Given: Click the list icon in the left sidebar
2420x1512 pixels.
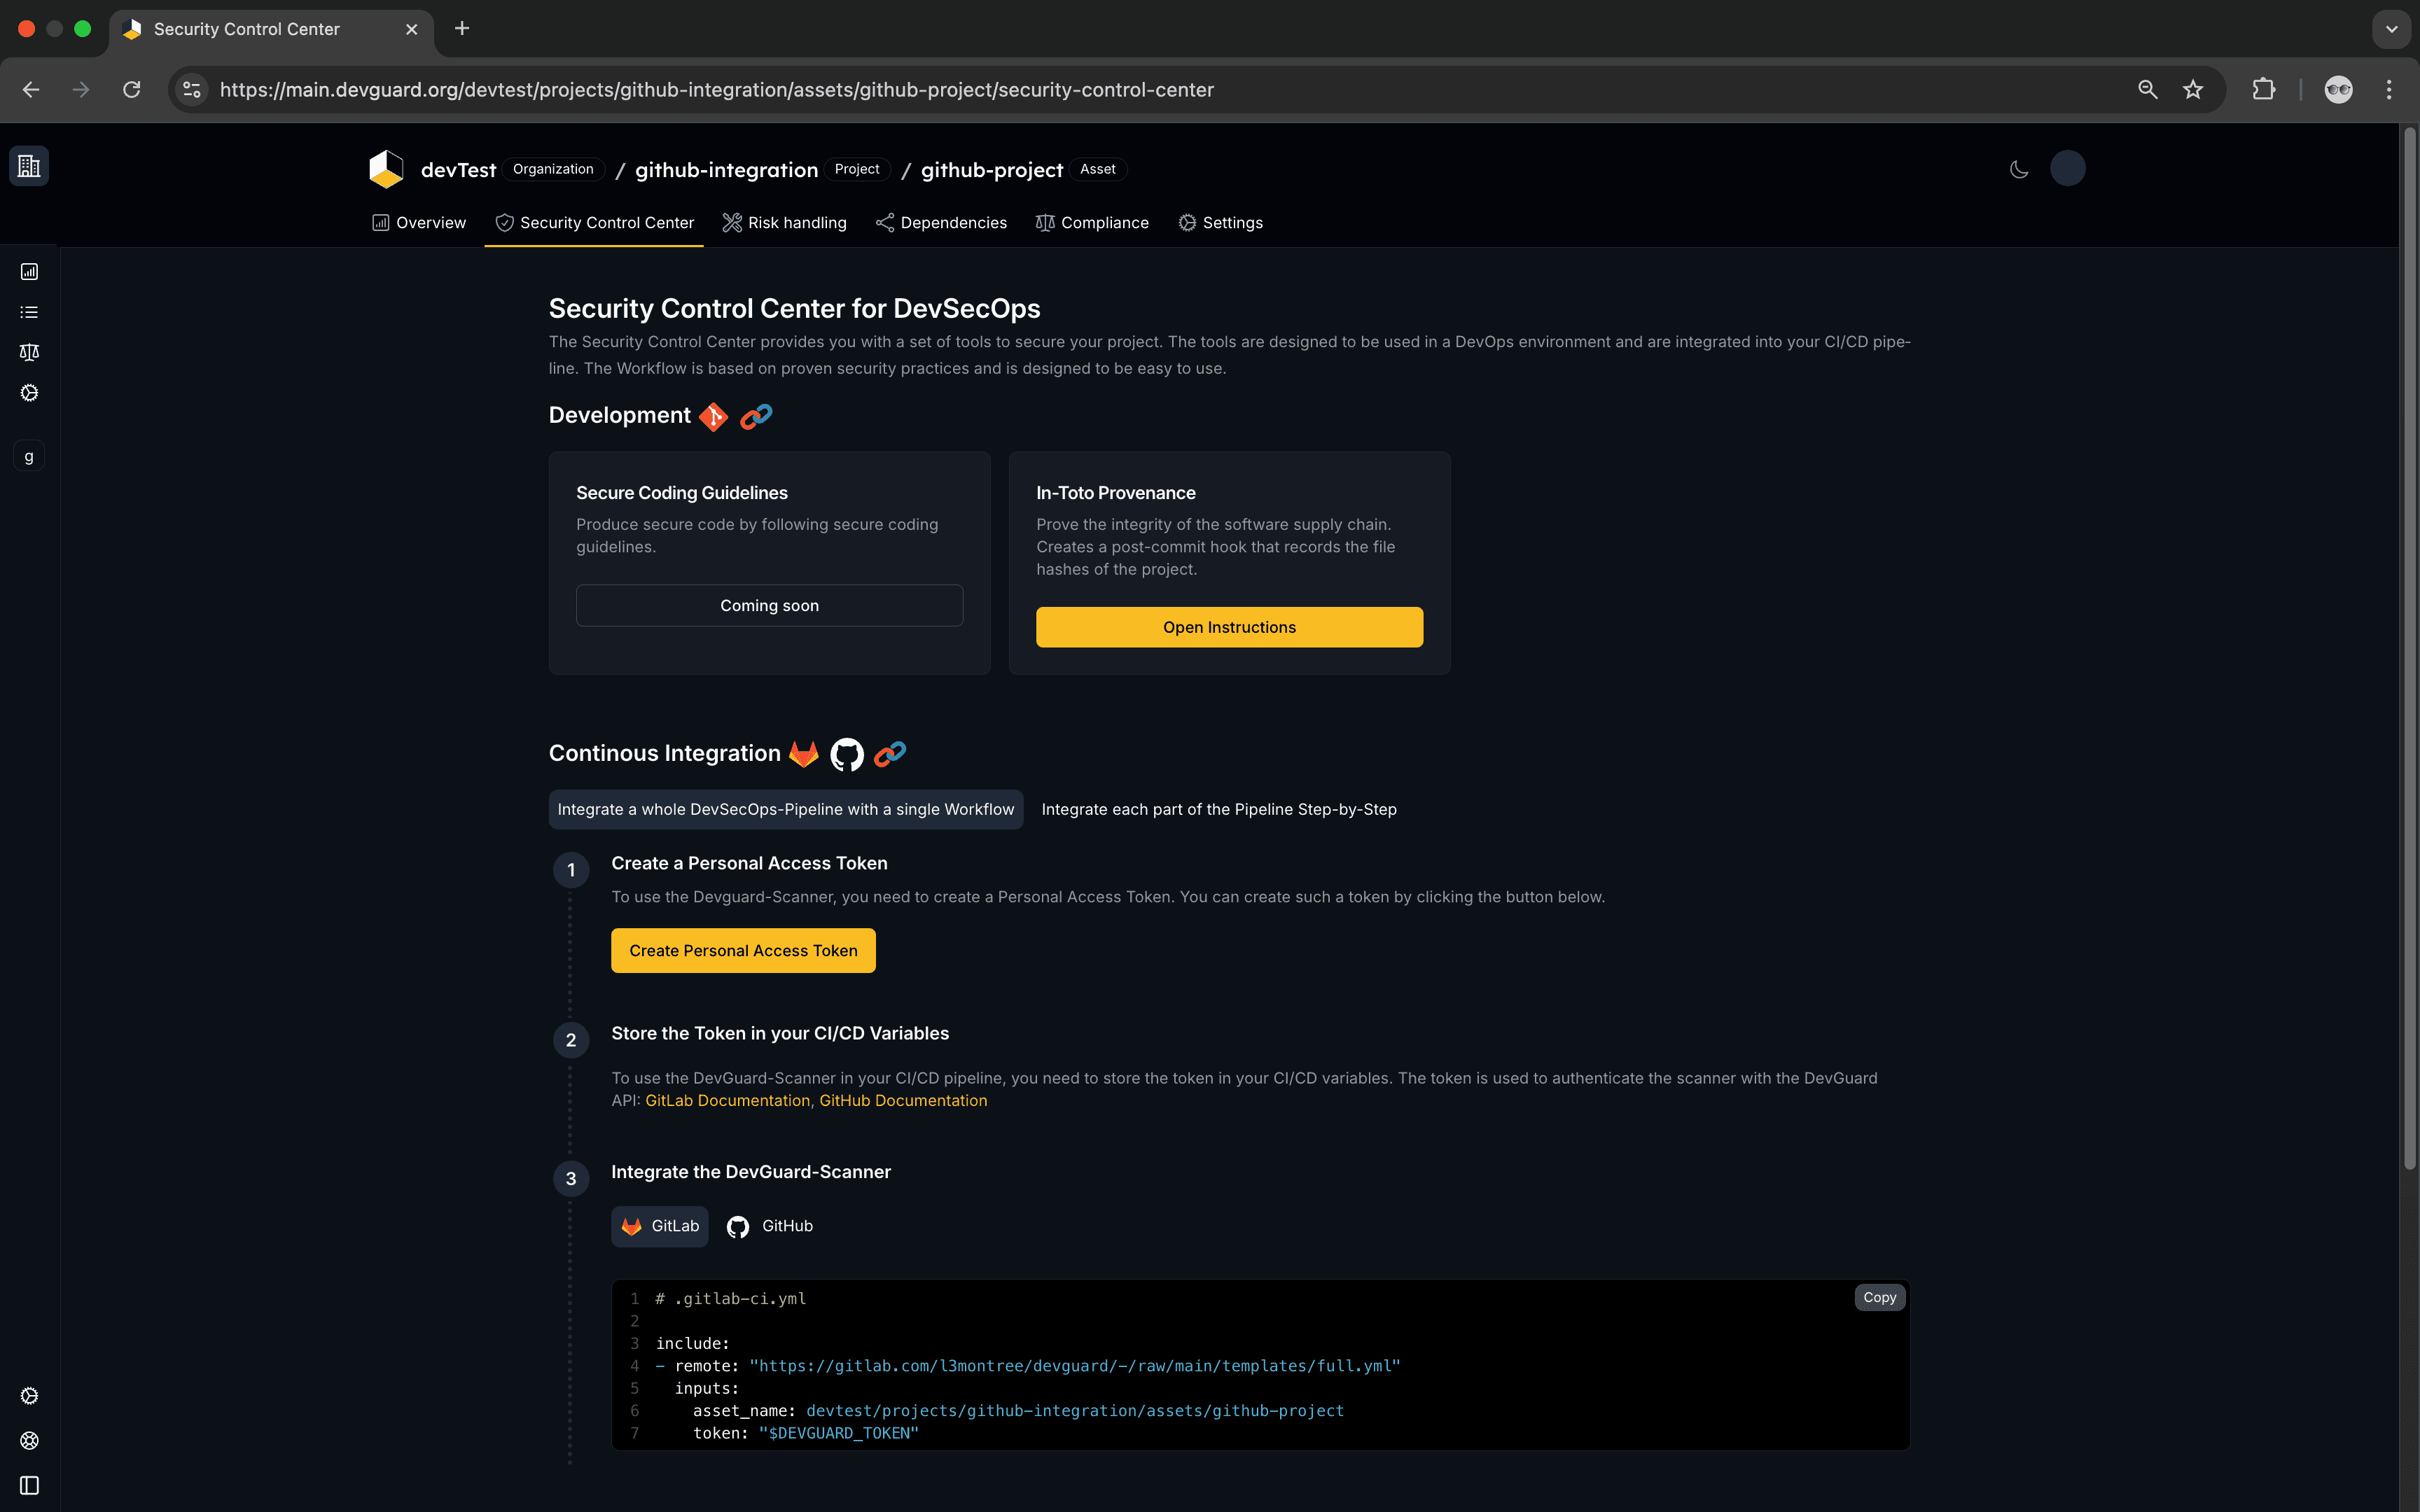Looking at the screenshot, I should pos(28,311).
